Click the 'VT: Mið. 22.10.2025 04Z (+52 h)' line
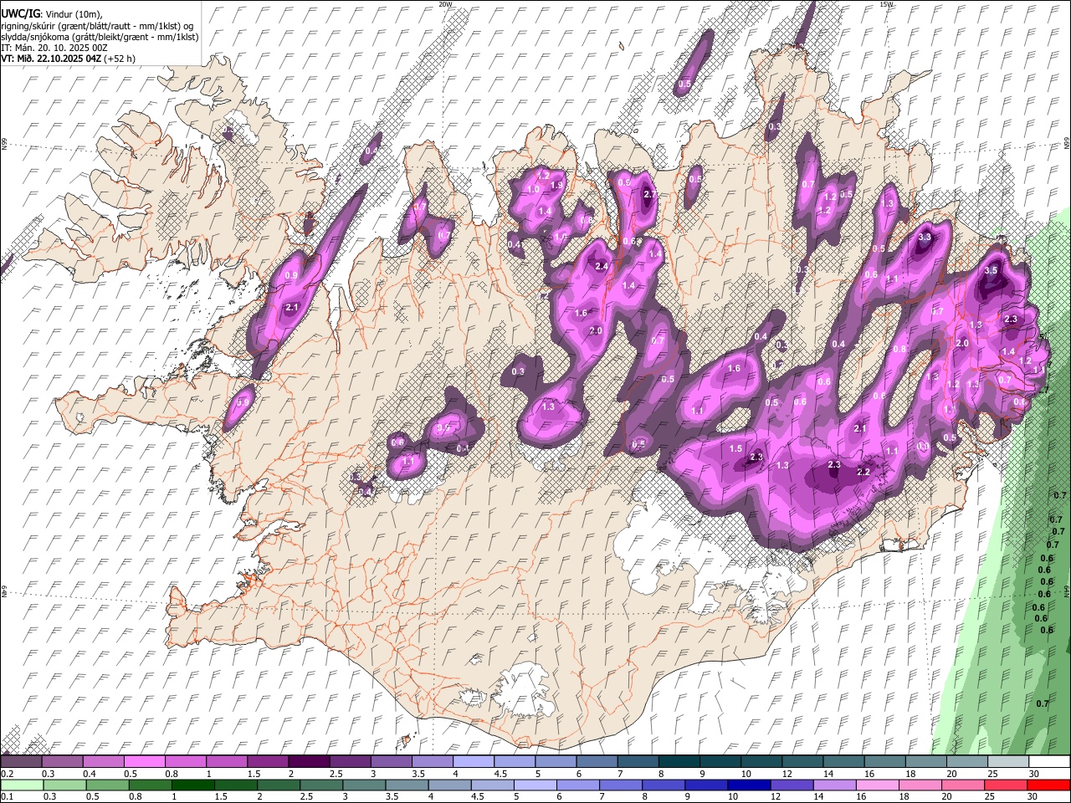This screenshot has width=1071, height=803. 69,59
